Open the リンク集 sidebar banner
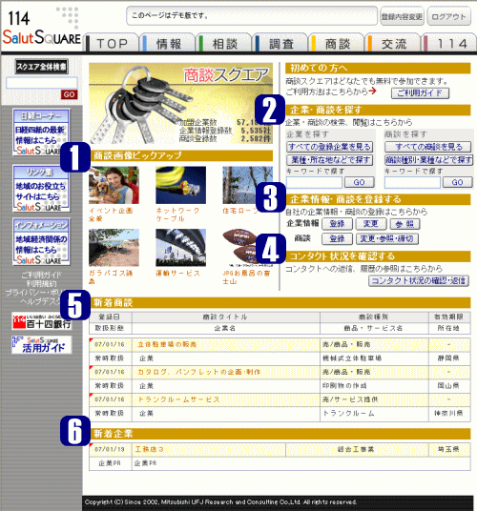 coord(41,189)
